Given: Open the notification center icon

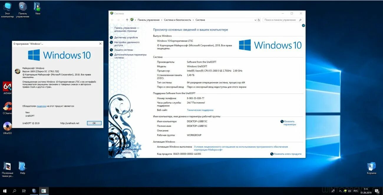Looking at the screenshot, I should (377, 191).
